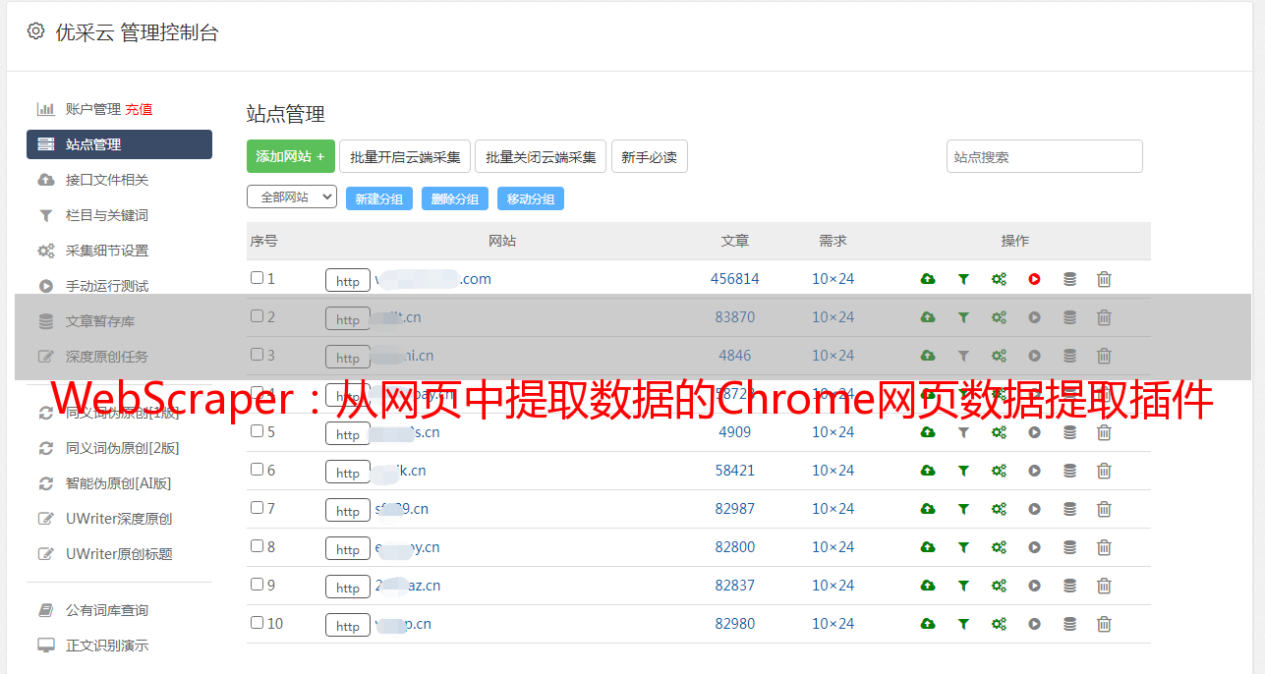Image resolution: width=1265 pixels, height=674 pixels.
Task: Click the 新建分组 button
Action: click(x=379, y=198)
